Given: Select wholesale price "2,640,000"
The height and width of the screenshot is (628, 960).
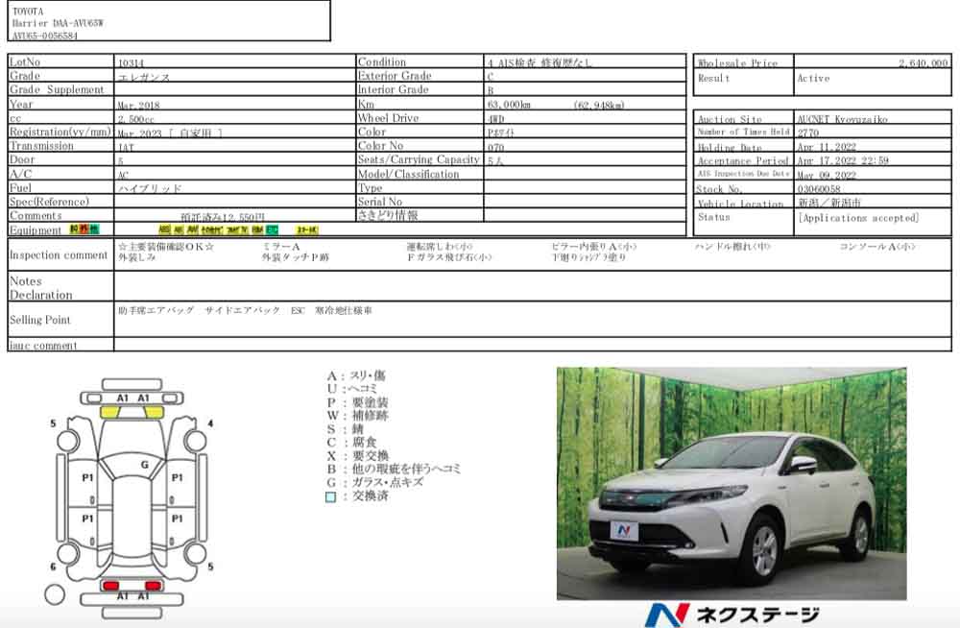Looking at the screenshot, I should (x=924, y=63).
